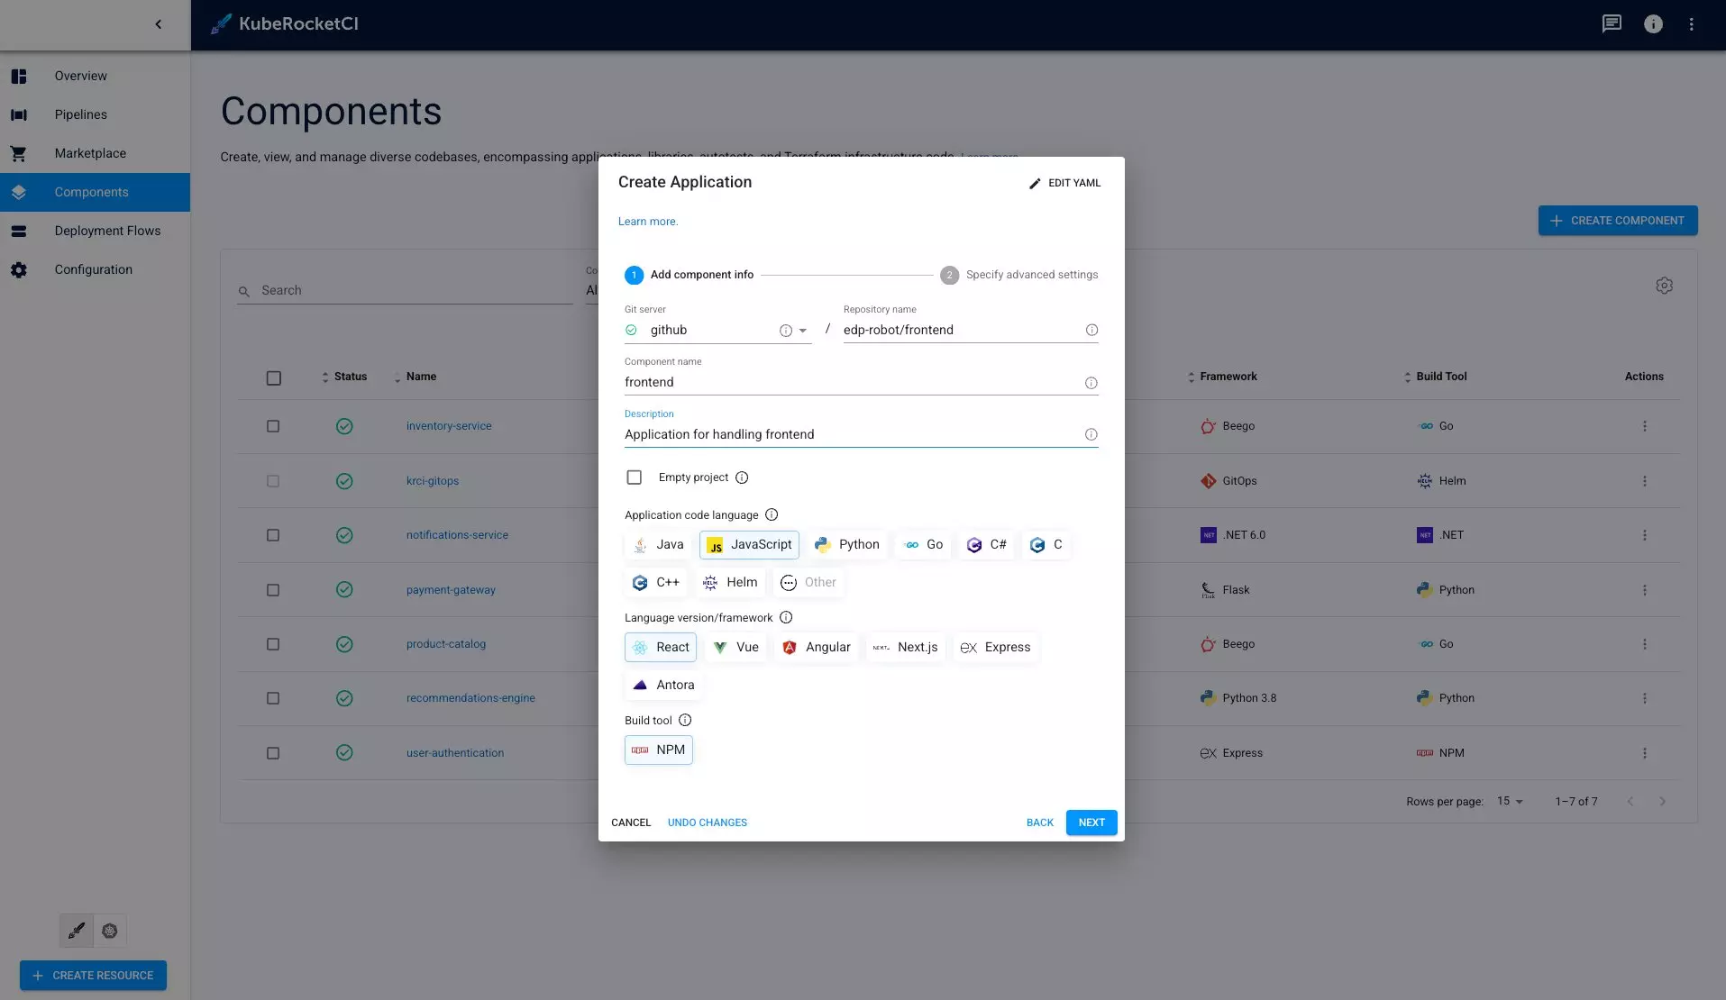Viewport: 1726px width, 1000px height.
Task: Open Pipelines in the sidebar
Action: [95, 114]
